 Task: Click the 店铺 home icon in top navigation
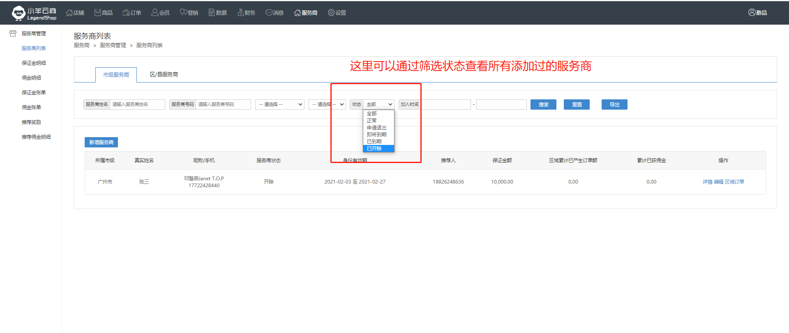69,13
